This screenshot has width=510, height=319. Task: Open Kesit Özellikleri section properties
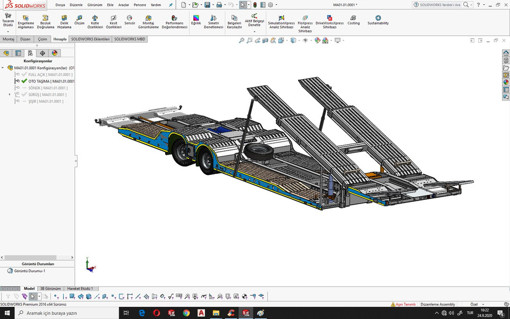(x=113, y=21)
